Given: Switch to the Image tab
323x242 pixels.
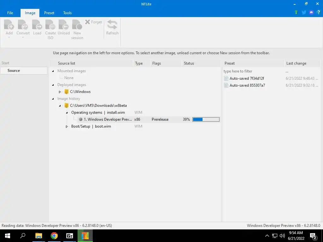Looking at the screenshot, I should pyautogui.click(x=30, y=13).
